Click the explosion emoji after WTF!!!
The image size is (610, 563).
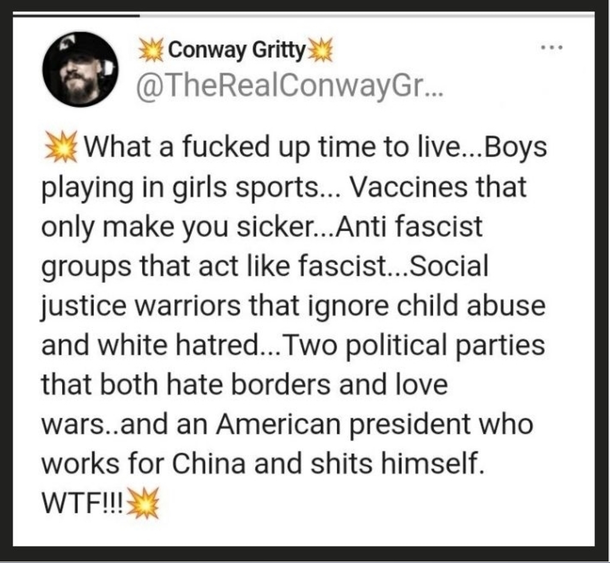(143, 504)
